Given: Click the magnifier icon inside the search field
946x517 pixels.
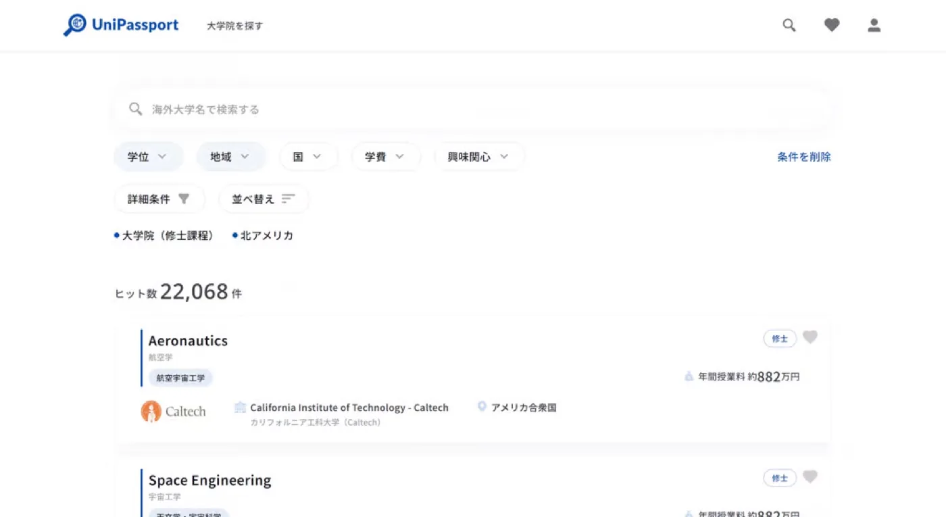Looking at the screenshot, I should [x=135, y=109].
